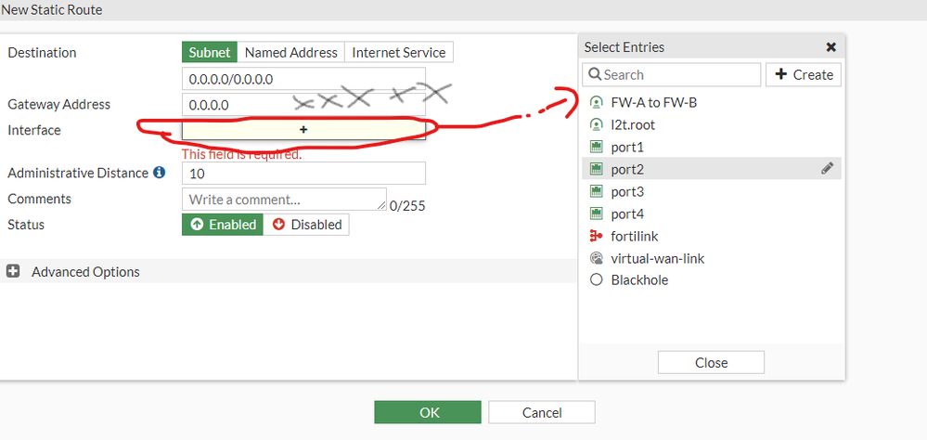927x440 pixels.
Task: Select the virtual-wan-link entry
Action: pyautogui.click(x=657, y=258)
